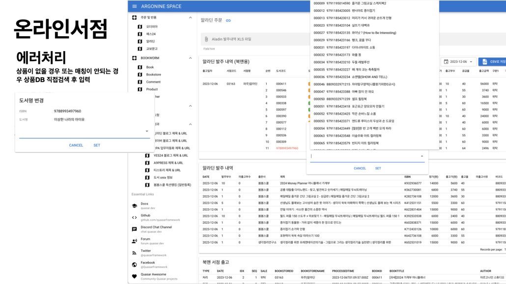Click the Twitter feed icon

134,253
